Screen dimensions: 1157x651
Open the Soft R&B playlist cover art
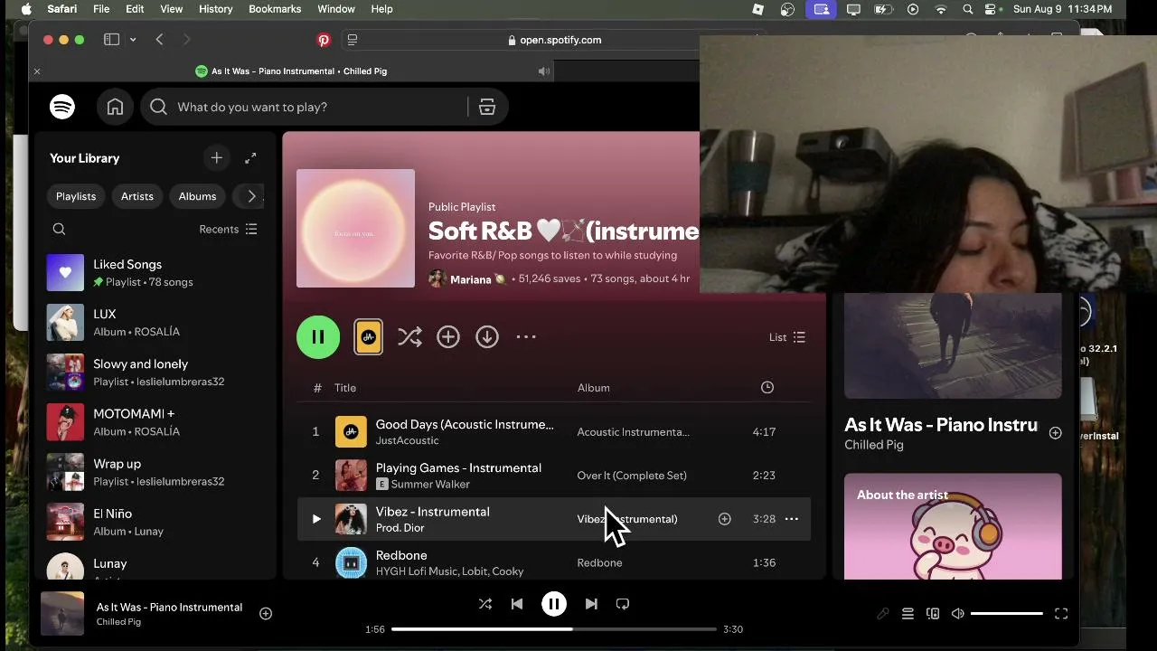355,229
